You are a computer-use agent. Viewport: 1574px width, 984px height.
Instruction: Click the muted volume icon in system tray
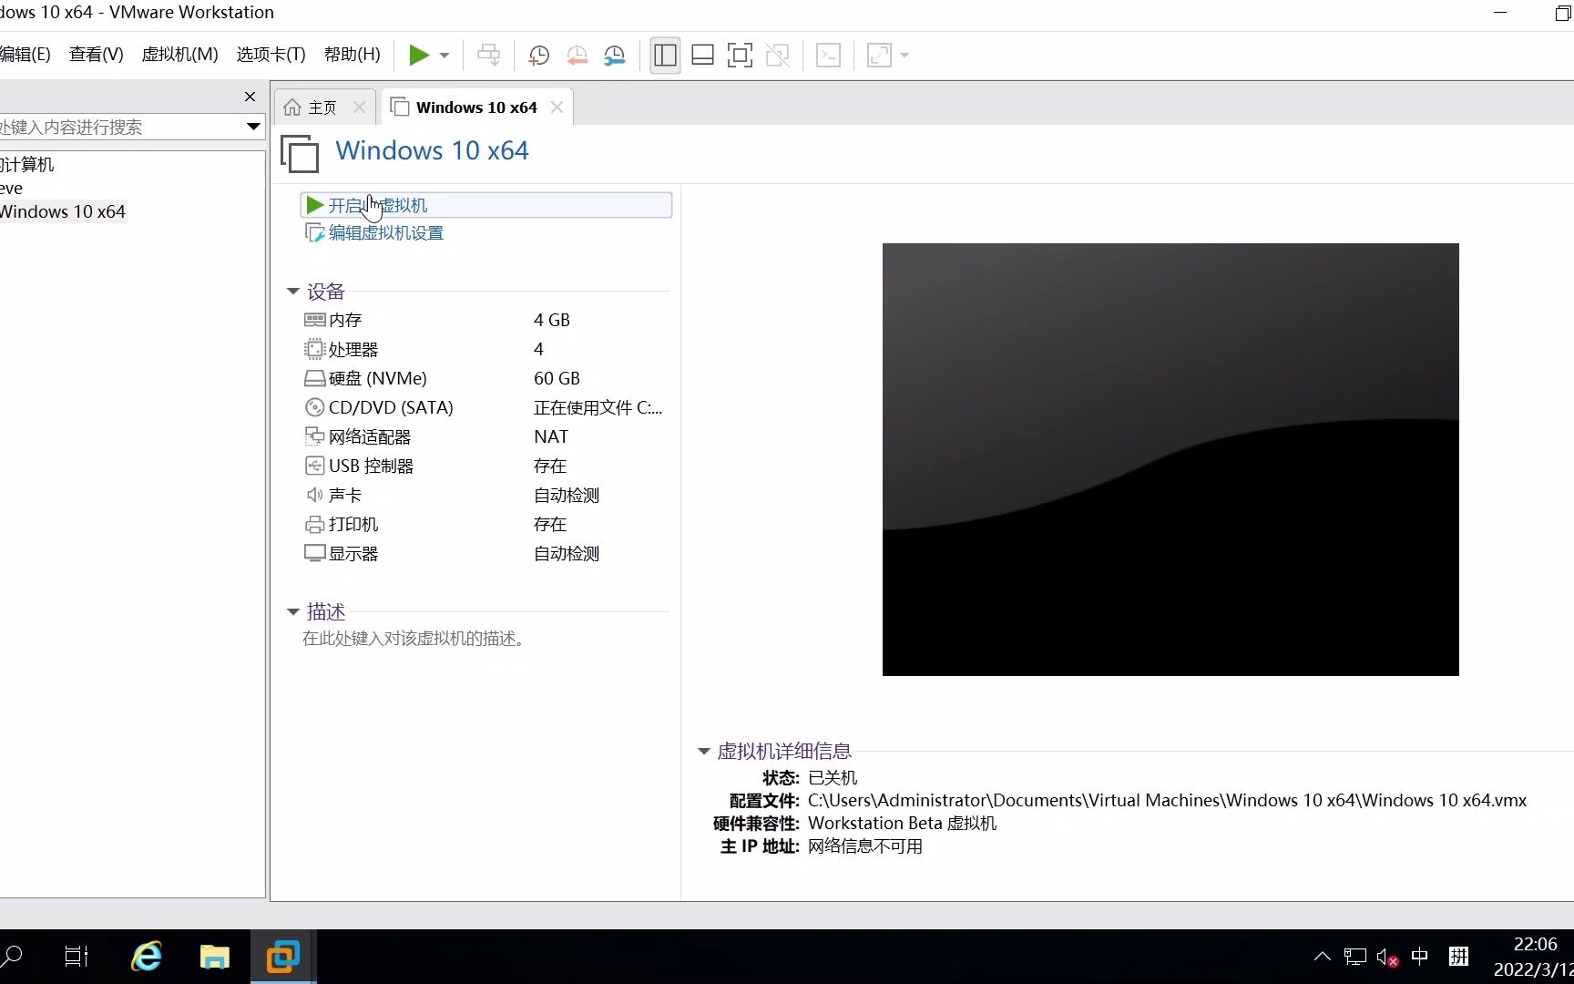pyautogui.click(x=1386, y=956)
